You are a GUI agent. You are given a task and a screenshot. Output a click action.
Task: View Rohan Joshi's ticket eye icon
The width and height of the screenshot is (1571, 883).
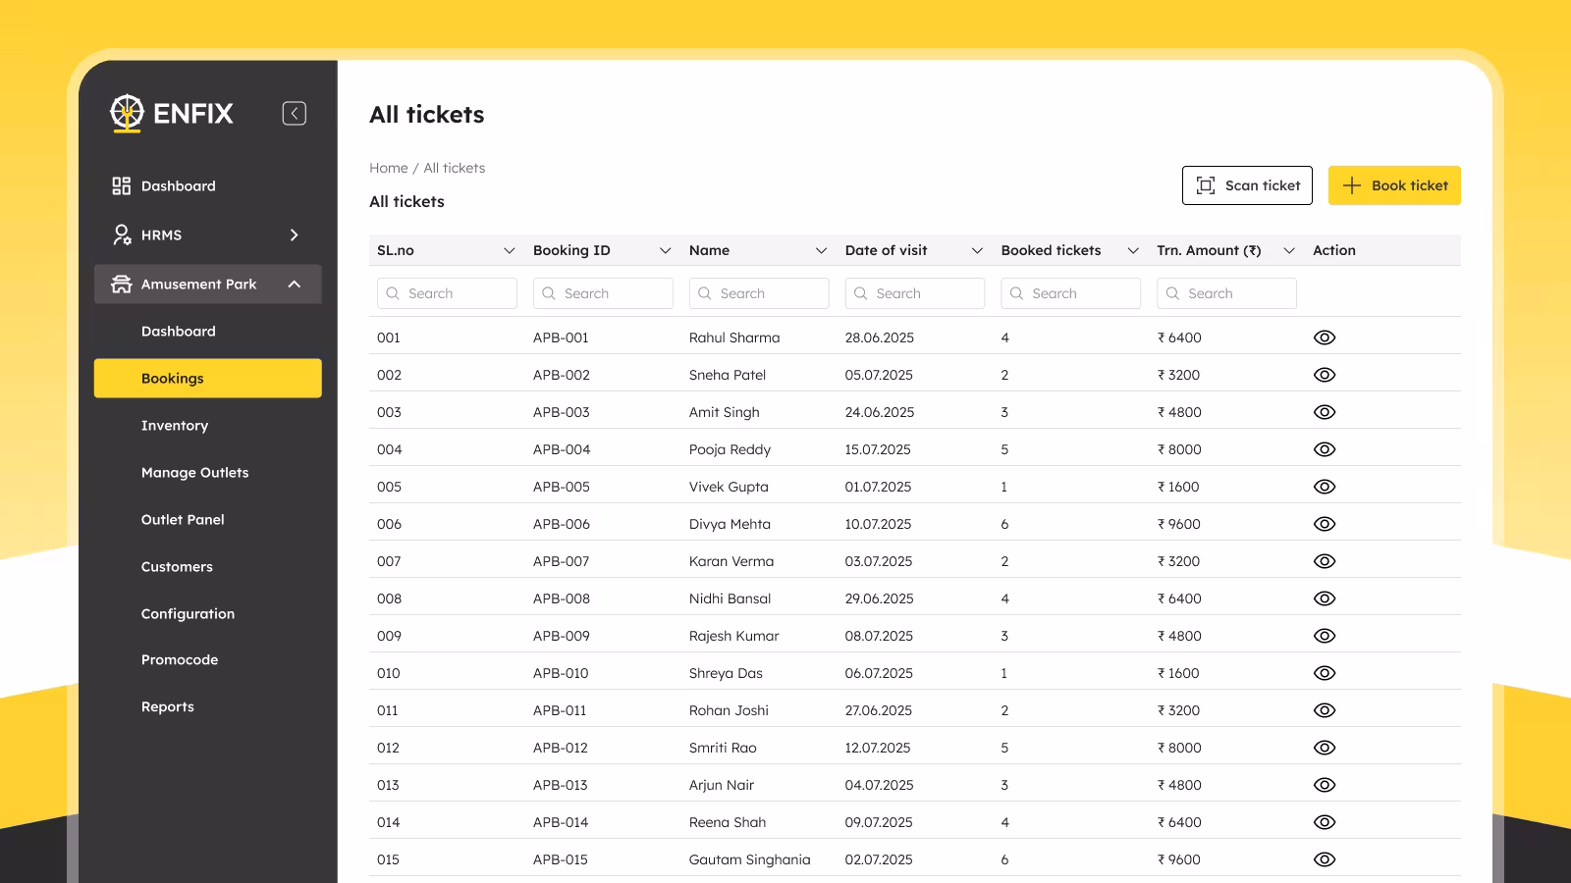1325,710
